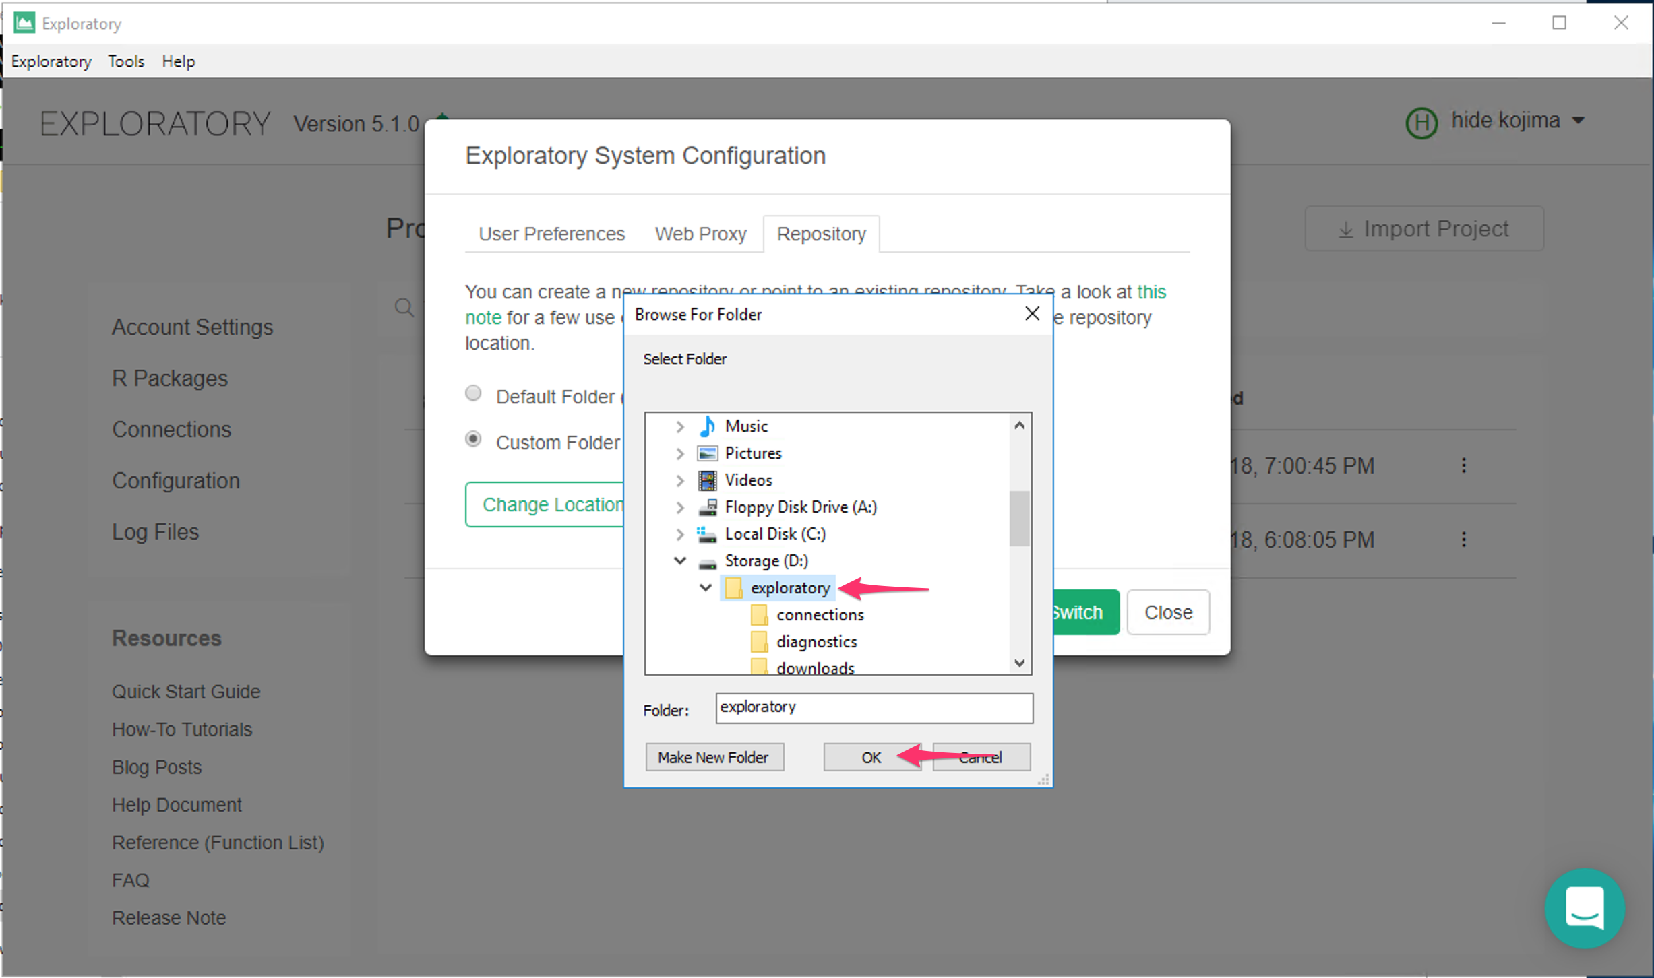Click Cancel in Browse For Folder
Viewport: 1654px width, 978px height.
click(x=981, y=758)
